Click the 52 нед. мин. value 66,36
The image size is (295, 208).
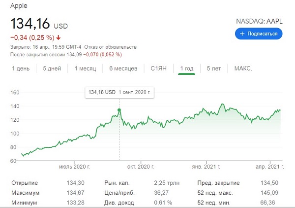tap(267, 203)
